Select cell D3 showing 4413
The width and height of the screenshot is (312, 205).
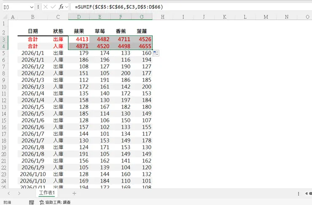click(79, 39)
